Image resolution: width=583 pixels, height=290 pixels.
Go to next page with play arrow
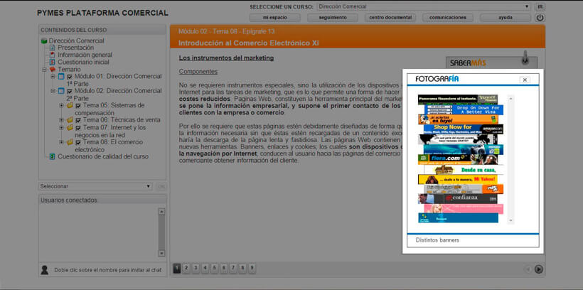point(539,269)
